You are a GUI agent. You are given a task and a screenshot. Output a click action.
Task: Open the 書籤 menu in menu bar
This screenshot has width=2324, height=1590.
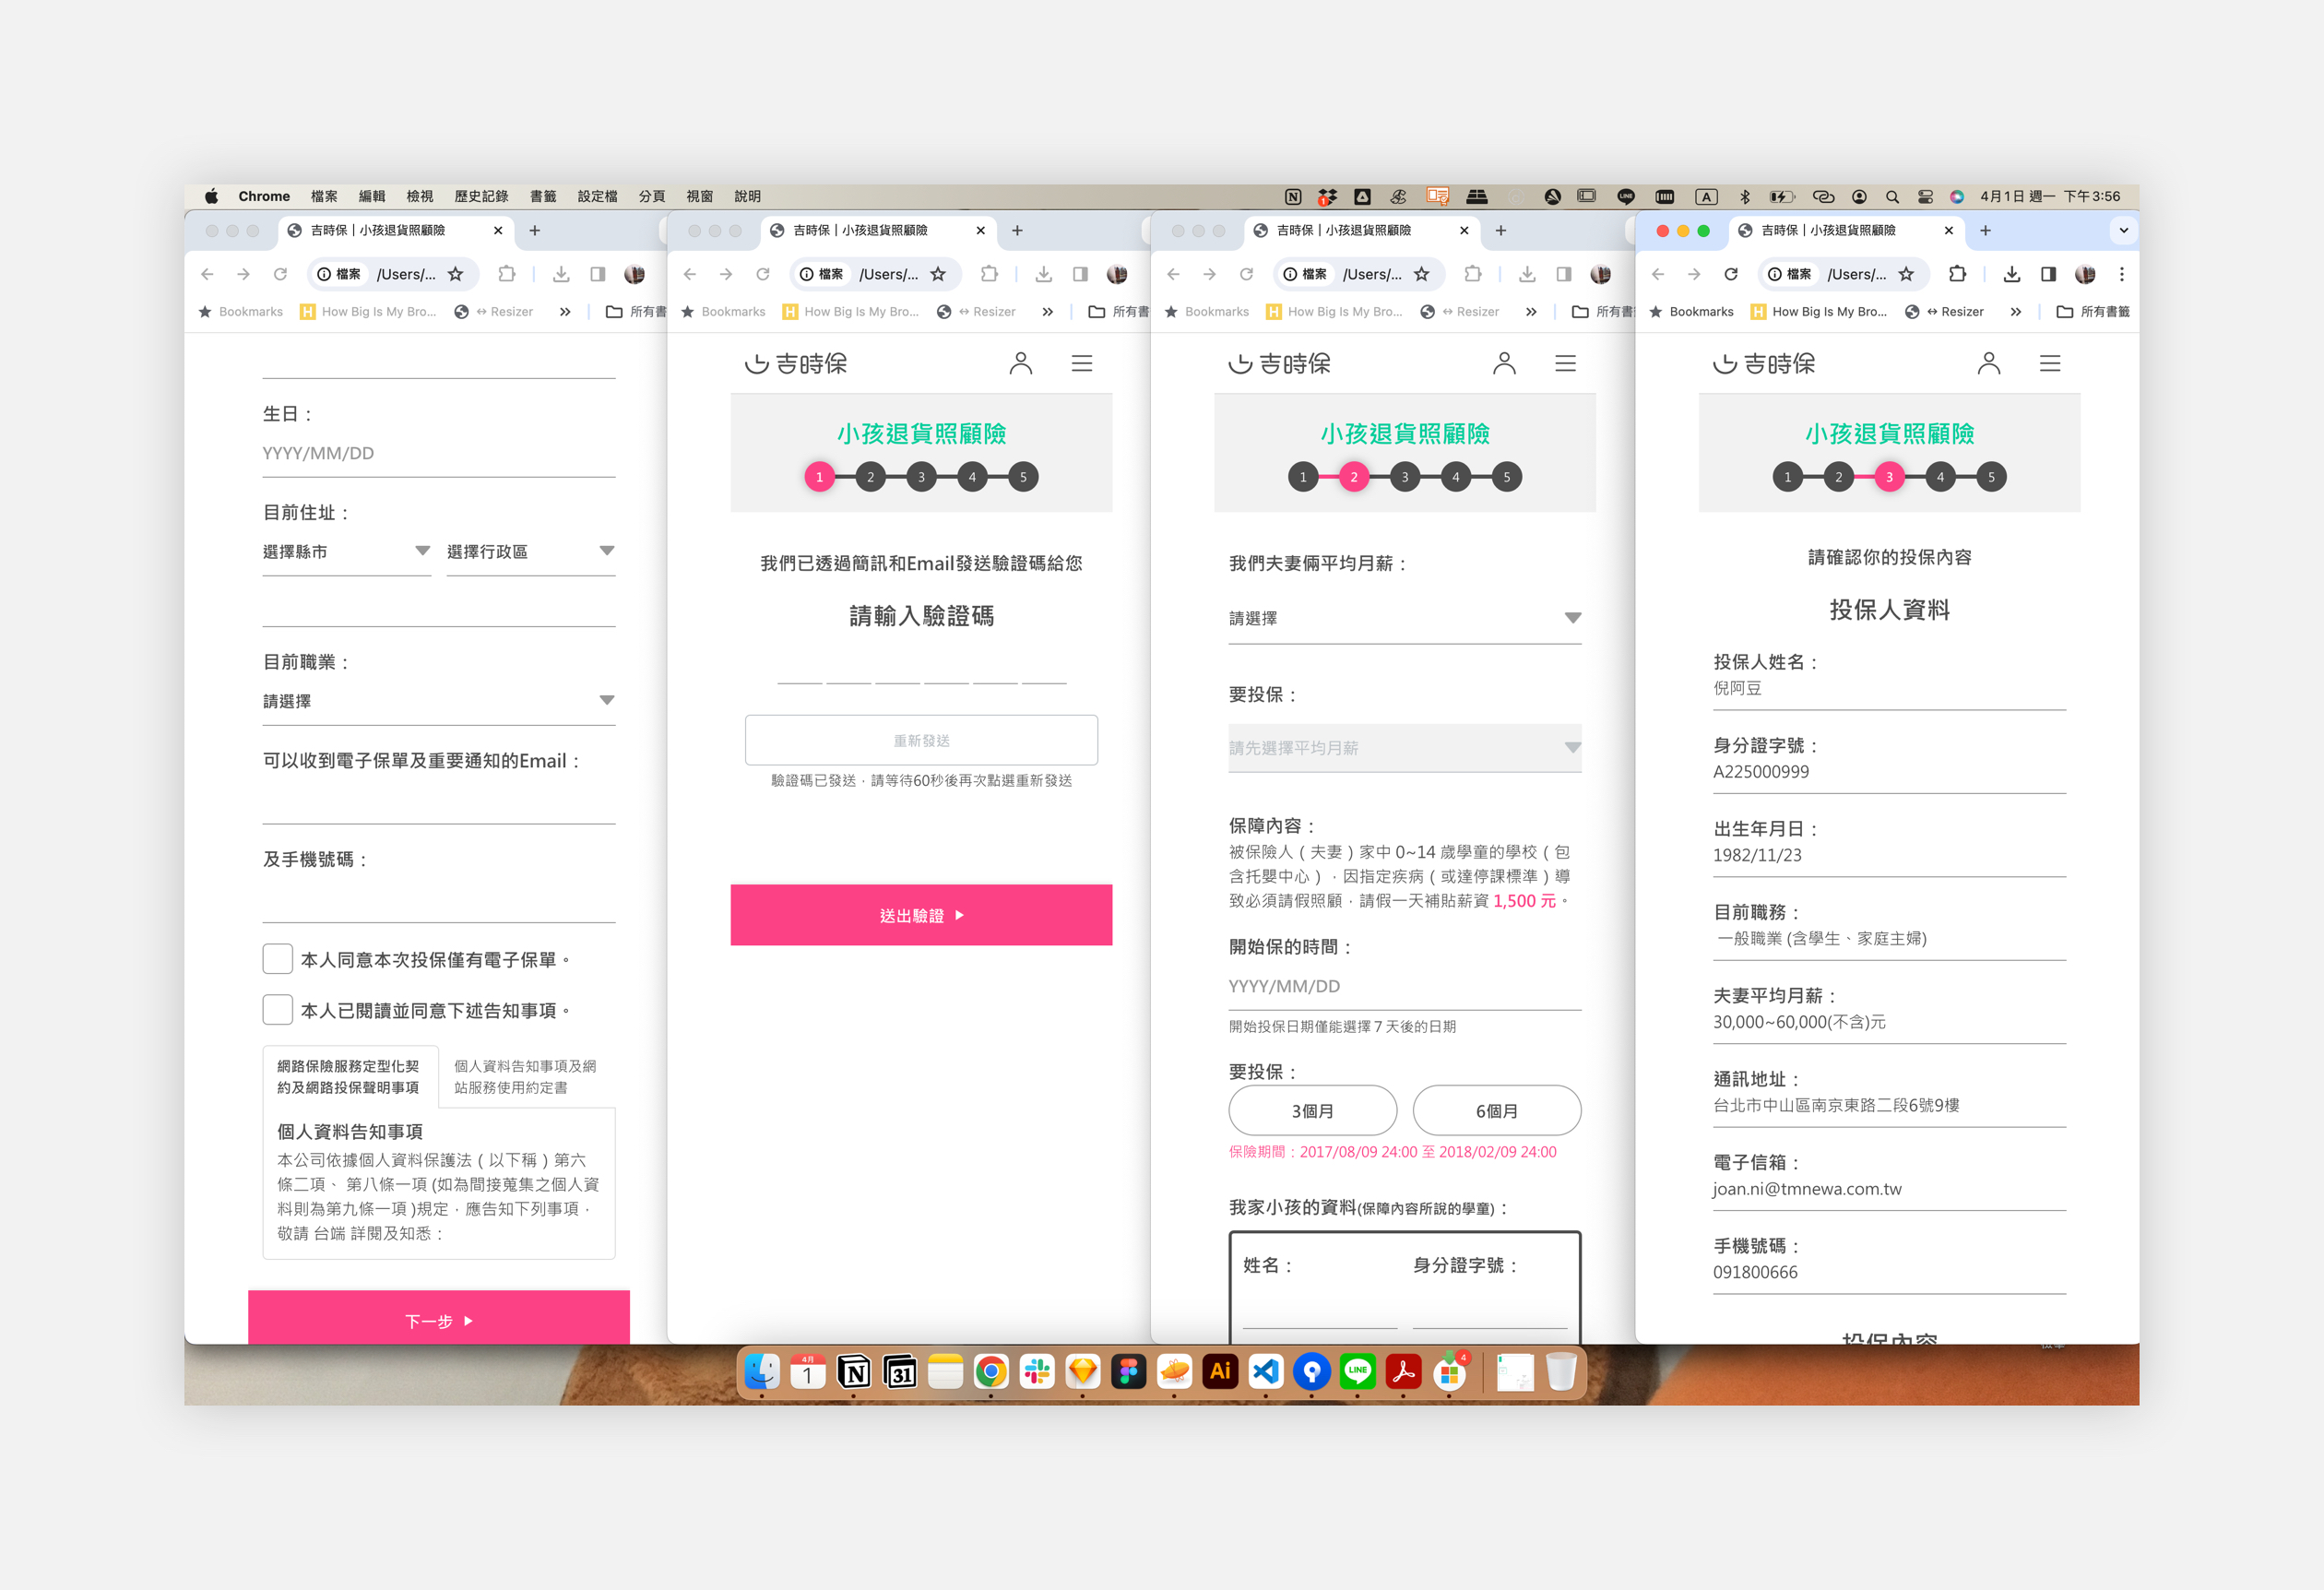coord(543,197)
